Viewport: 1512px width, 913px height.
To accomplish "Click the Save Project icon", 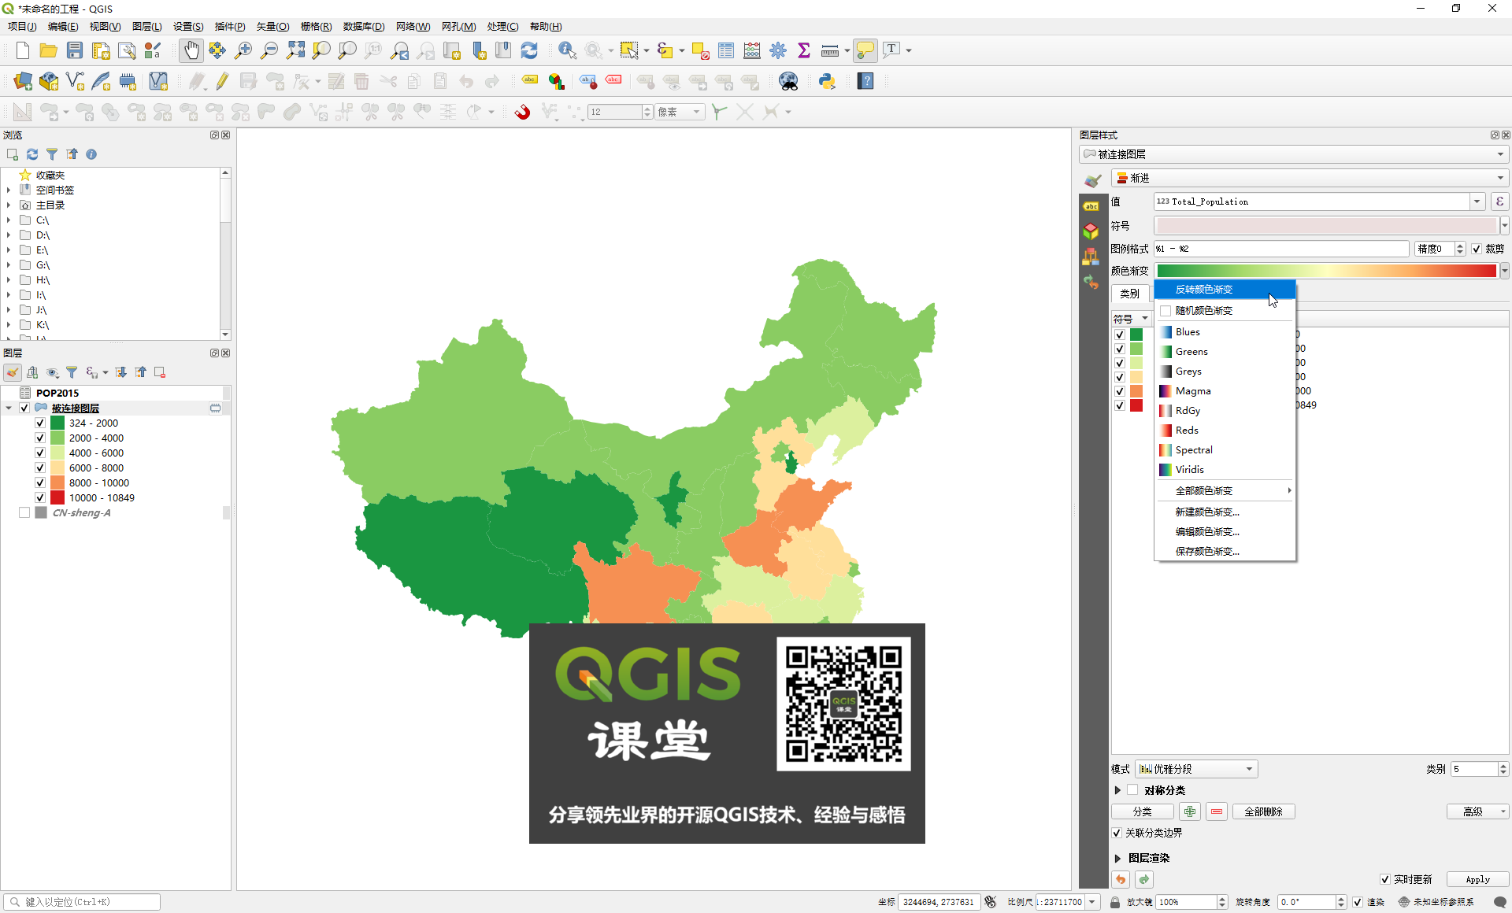I will tap(74, 50).
